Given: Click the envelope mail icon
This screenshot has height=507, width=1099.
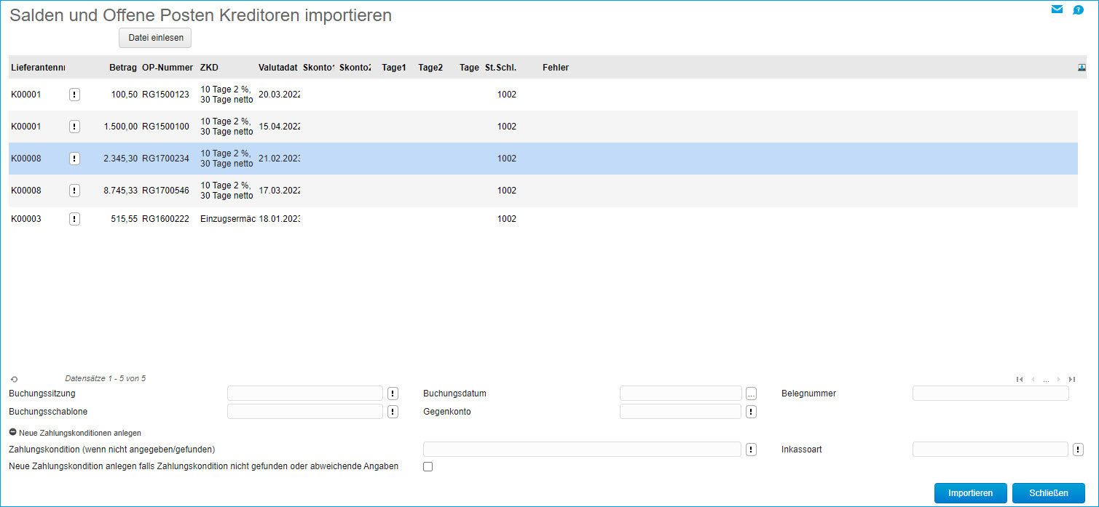Looking at the screenshot, I should [1057, 9].
